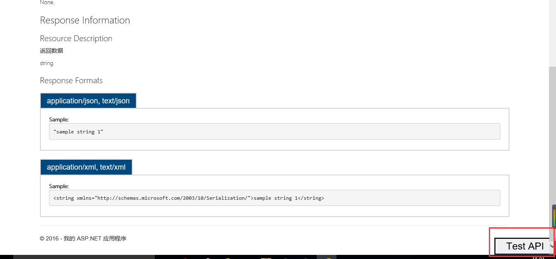Click the 返回数据 description text

(51, 51)
